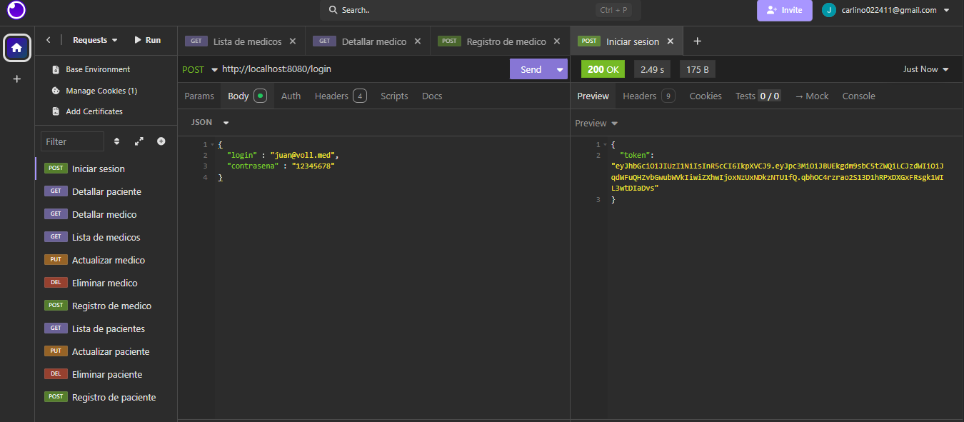Collapse JSON body at line 1 fold arrow
The image size is (964, 422).
(x=213, y=144)
